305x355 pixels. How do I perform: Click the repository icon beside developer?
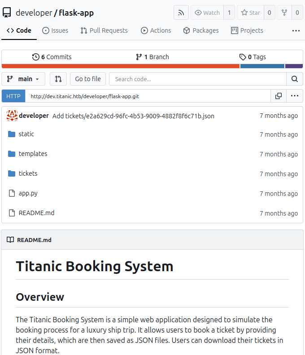click(x=7, y=13)
